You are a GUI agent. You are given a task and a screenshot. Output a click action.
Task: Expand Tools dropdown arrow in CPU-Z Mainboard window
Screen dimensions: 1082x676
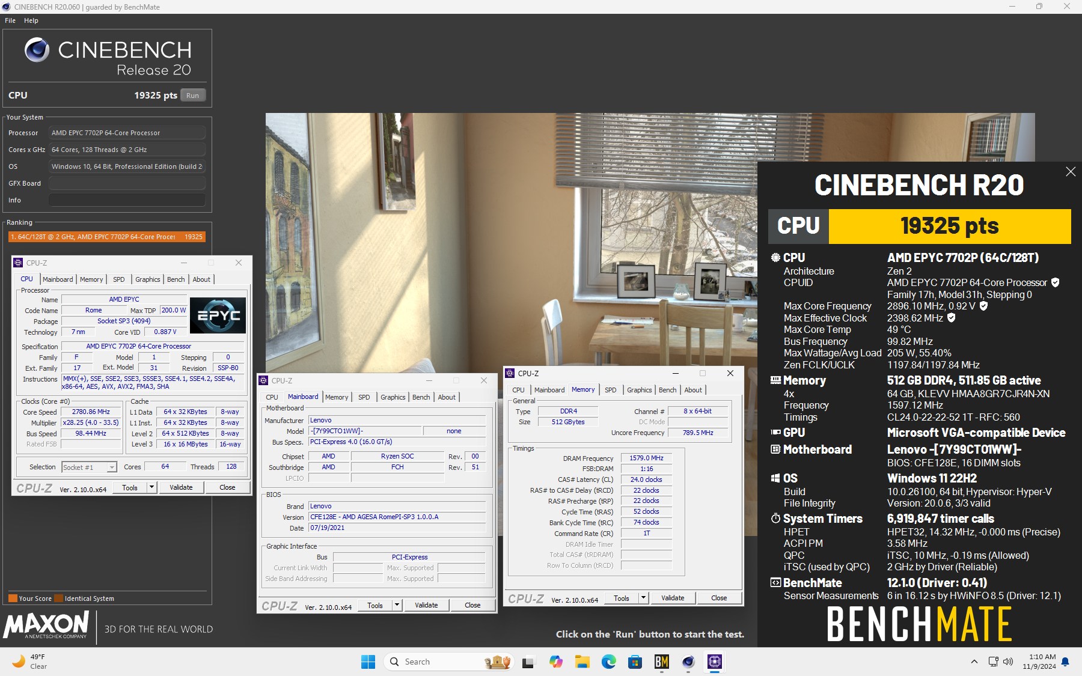[x=397, y=605]
